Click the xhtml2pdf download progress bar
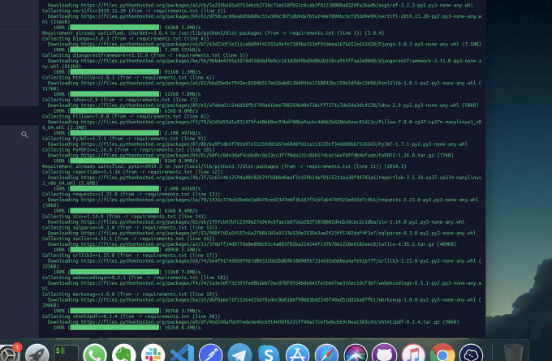Screen dimensions: 552x361 tap(114, 328)
